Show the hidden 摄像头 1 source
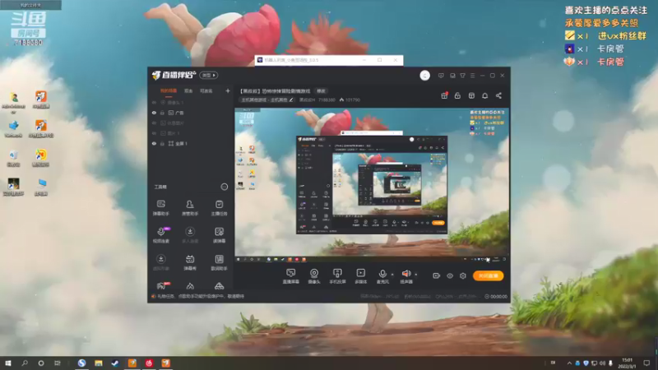The image size is (658, 370). 154,102
